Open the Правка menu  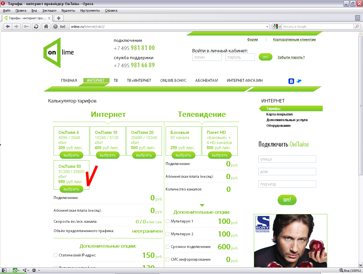21,10
